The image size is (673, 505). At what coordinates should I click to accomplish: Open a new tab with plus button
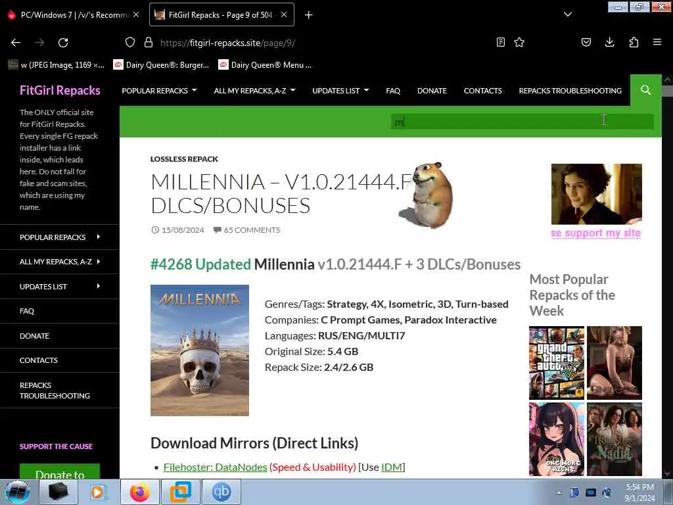[309, 15]
